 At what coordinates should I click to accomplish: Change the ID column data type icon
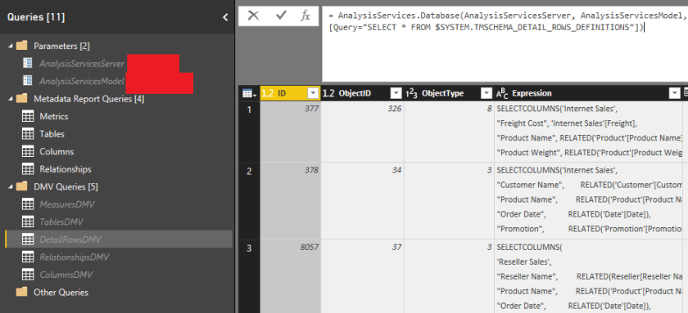tap(268, 93)
